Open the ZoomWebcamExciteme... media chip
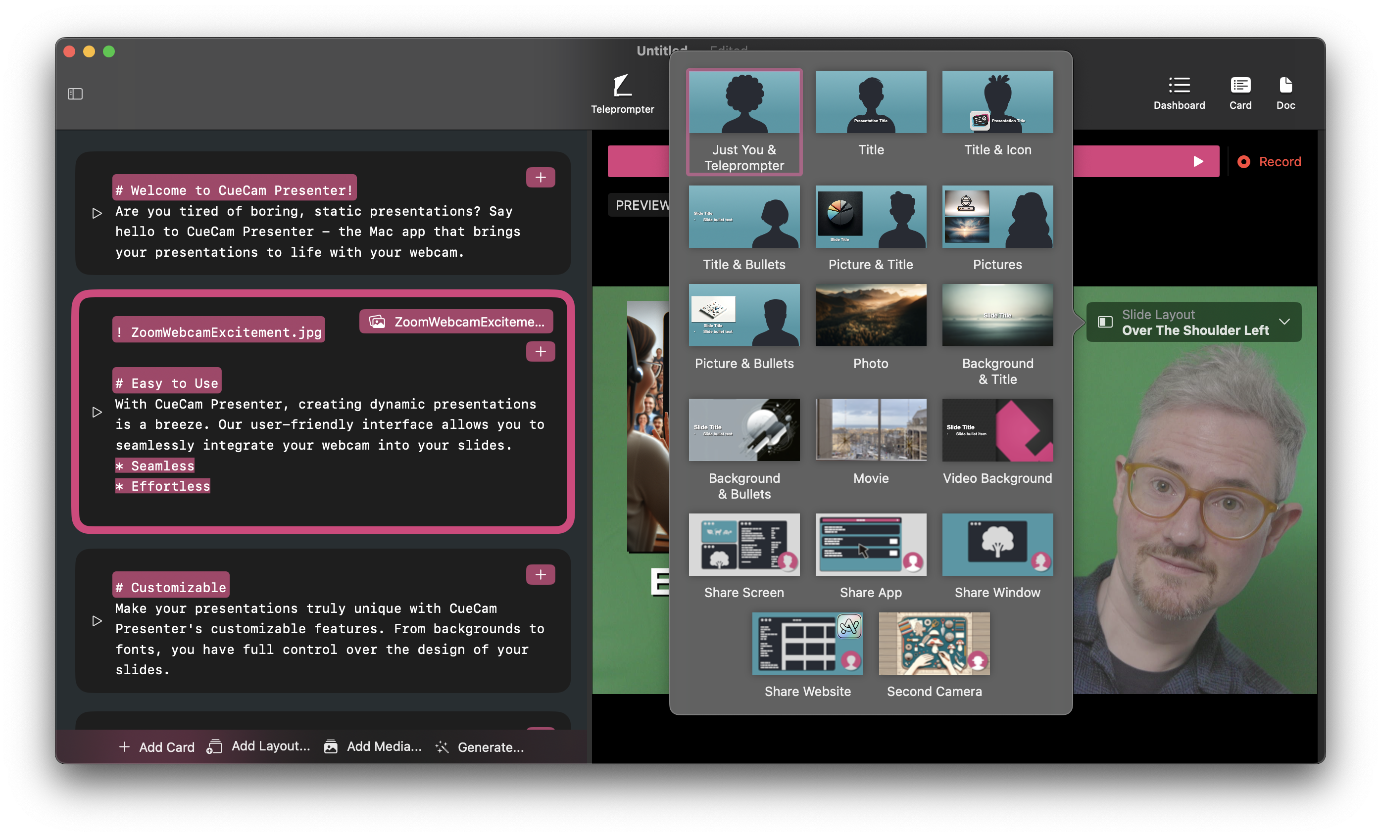This screenshot has height=837, width=1381. coord(456,322)
